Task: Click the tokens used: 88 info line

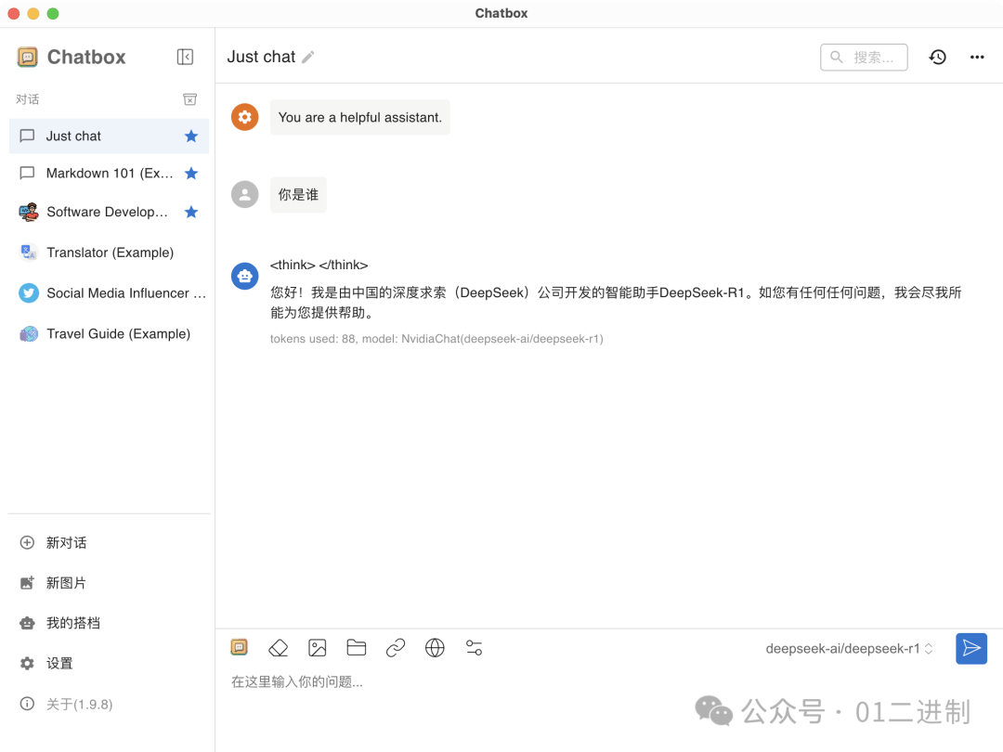Action: [x=436, y=339]
